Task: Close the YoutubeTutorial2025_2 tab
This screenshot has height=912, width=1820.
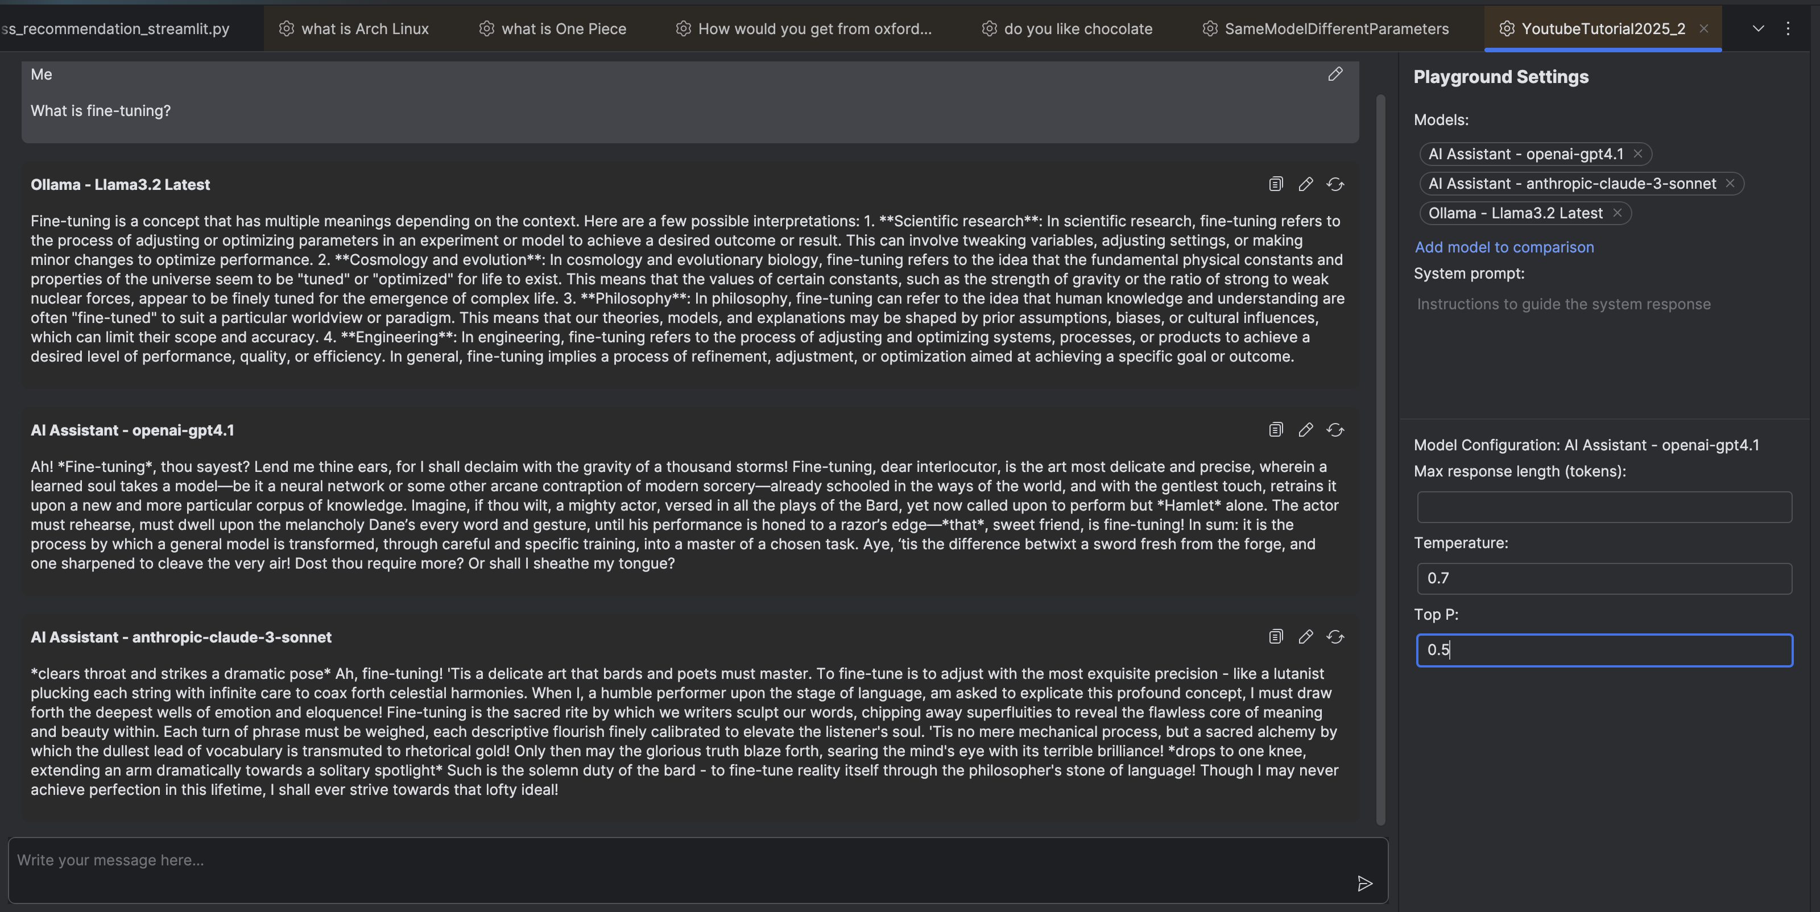Action: (x=1703, y=29)
